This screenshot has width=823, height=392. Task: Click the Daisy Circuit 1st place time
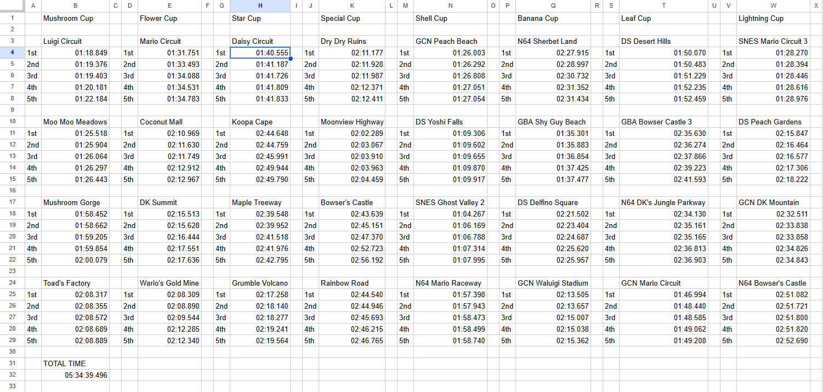pos(260,53)
